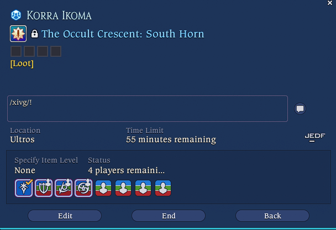Click the JEDF language indicator

click(315, 137)
